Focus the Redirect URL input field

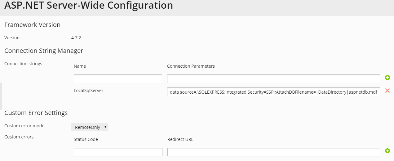coord(273,152)
